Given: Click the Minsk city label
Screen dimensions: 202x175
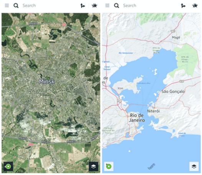Looking at the screenshot, I should click(x=47, y=81).
